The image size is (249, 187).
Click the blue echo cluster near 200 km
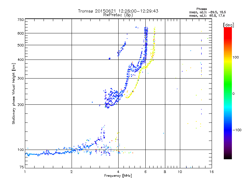tap(112, 98)
